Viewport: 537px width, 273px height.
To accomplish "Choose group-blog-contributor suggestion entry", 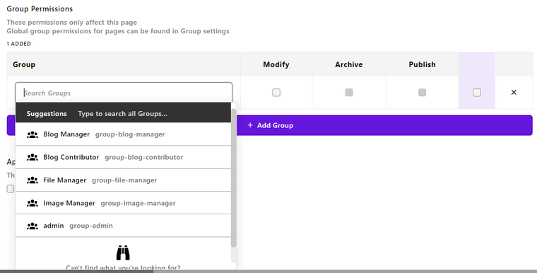I will coord(123,158).
